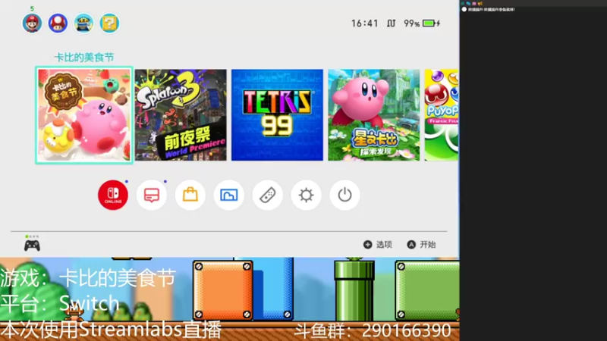Launch Kirby's Dream Buffet game tile
The image size is (607, 341).
click(x=84, y=115)
